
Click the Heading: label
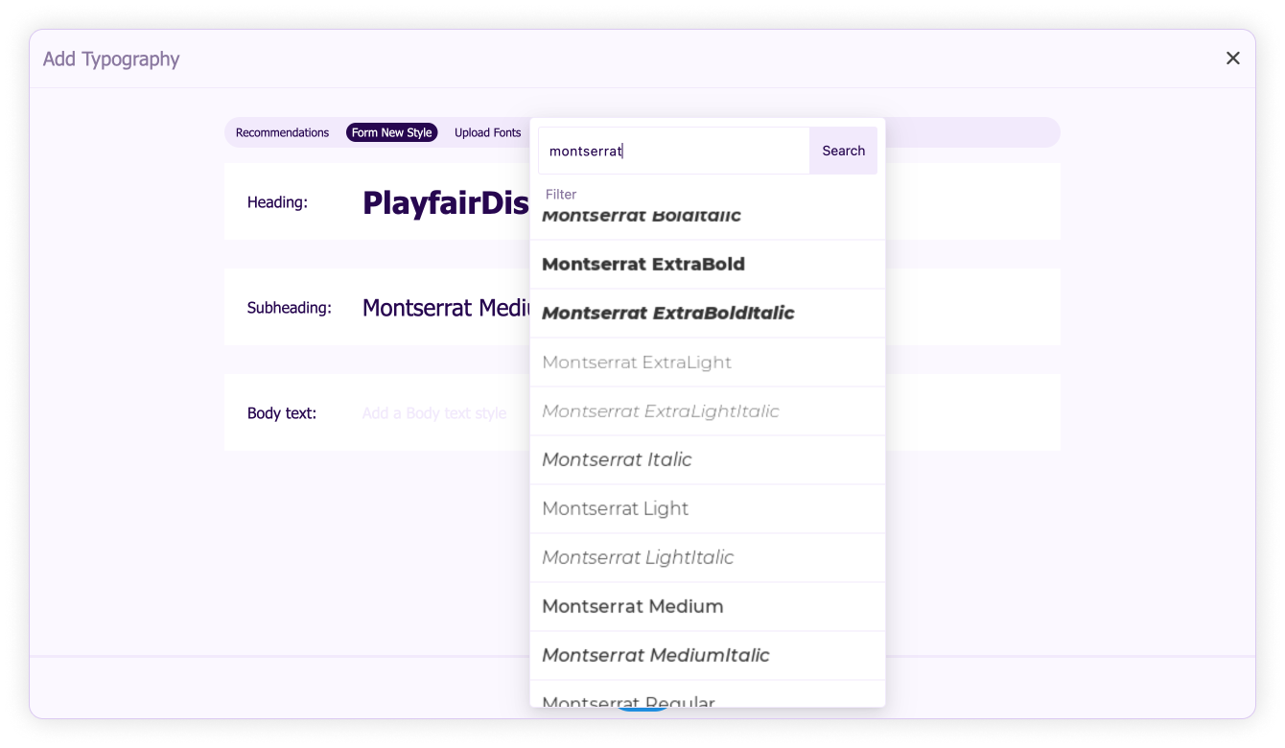pyautogui.click(x=277, y=202)
